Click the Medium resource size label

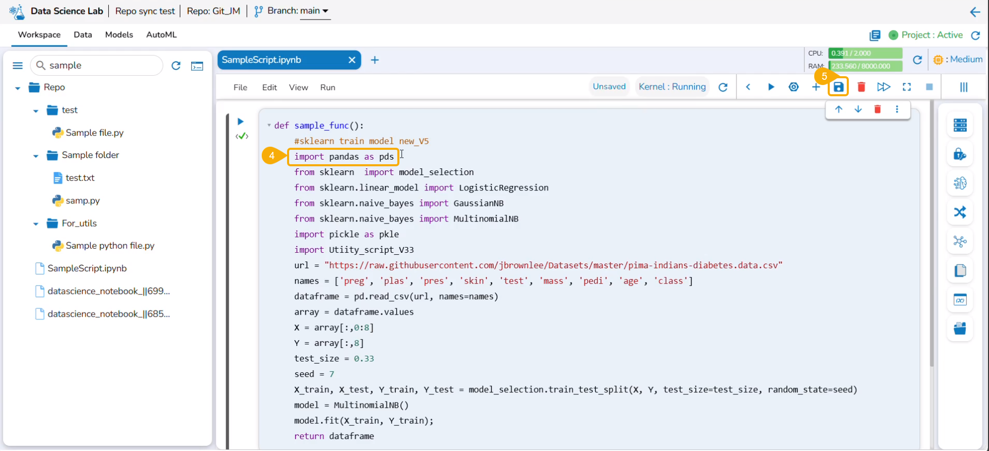[966, 59]
